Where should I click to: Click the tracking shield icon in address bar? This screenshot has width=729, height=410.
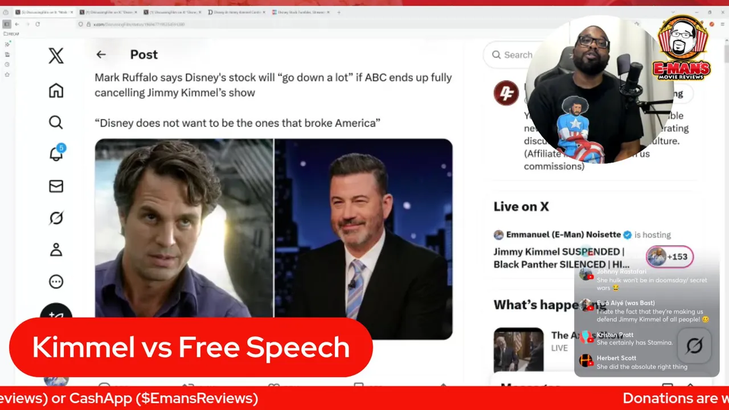[x=81, y=24]
